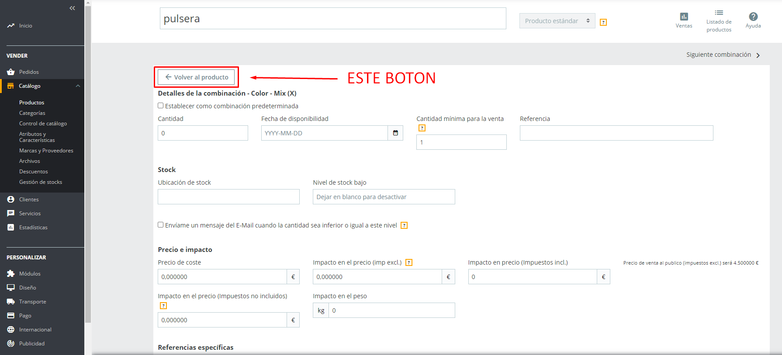Focus the minimum sale quantity field
Image resolution: width=782 pixels, height=355 pixels.
pos(461,142)
